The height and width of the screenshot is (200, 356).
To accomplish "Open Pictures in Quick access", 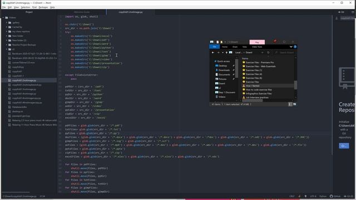I will [x=222, y=79].
